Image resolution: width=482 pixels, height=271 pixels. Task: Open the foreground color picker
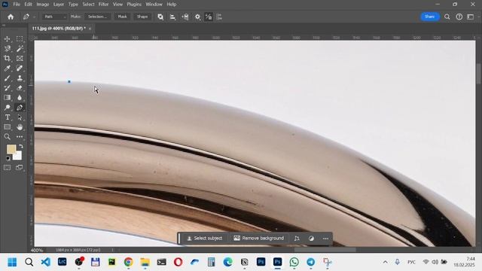pyautogui.click(x=11, y=149)
